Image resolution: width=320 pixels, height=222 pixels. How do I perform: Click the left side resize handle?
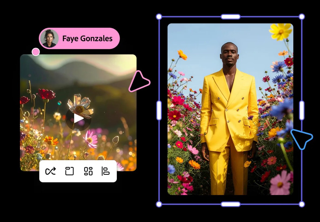coord(159,110)
